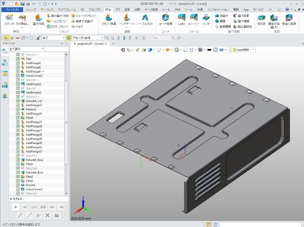This screenshot has width=304, height=227.
Task: Click the history tree scroll-up arrow
Action: click(x=66, y=54)
